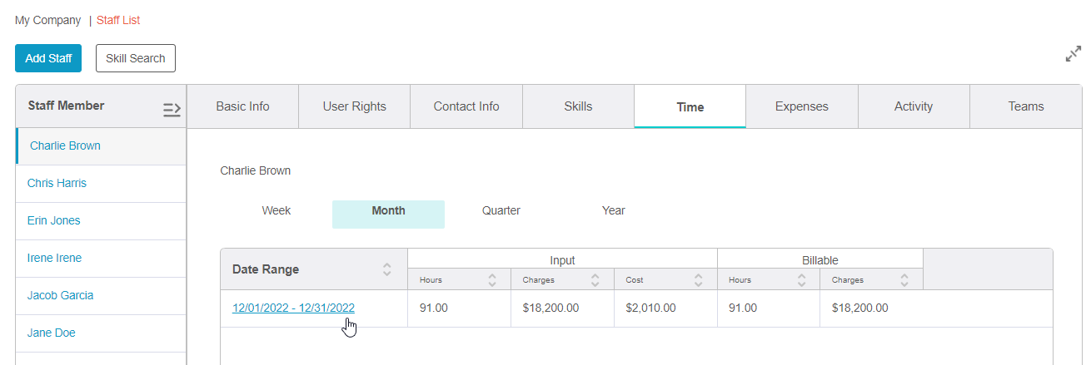Switch time view to Week
This screenshot has width=1086, height=365.
tap(276, 211)
